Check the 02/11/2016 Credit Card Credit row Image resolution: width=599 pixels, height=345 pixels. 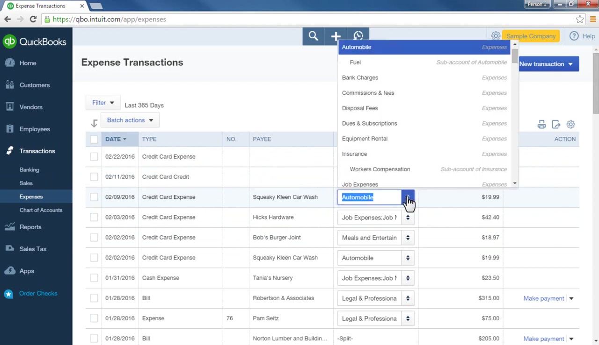94,177
